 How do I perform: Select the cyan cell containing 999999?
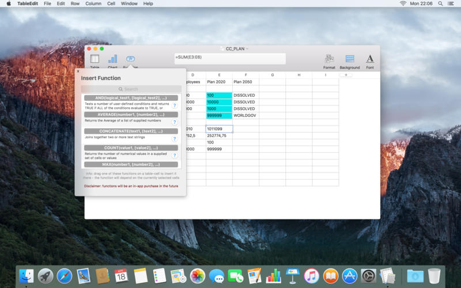[x=219, y=116]
